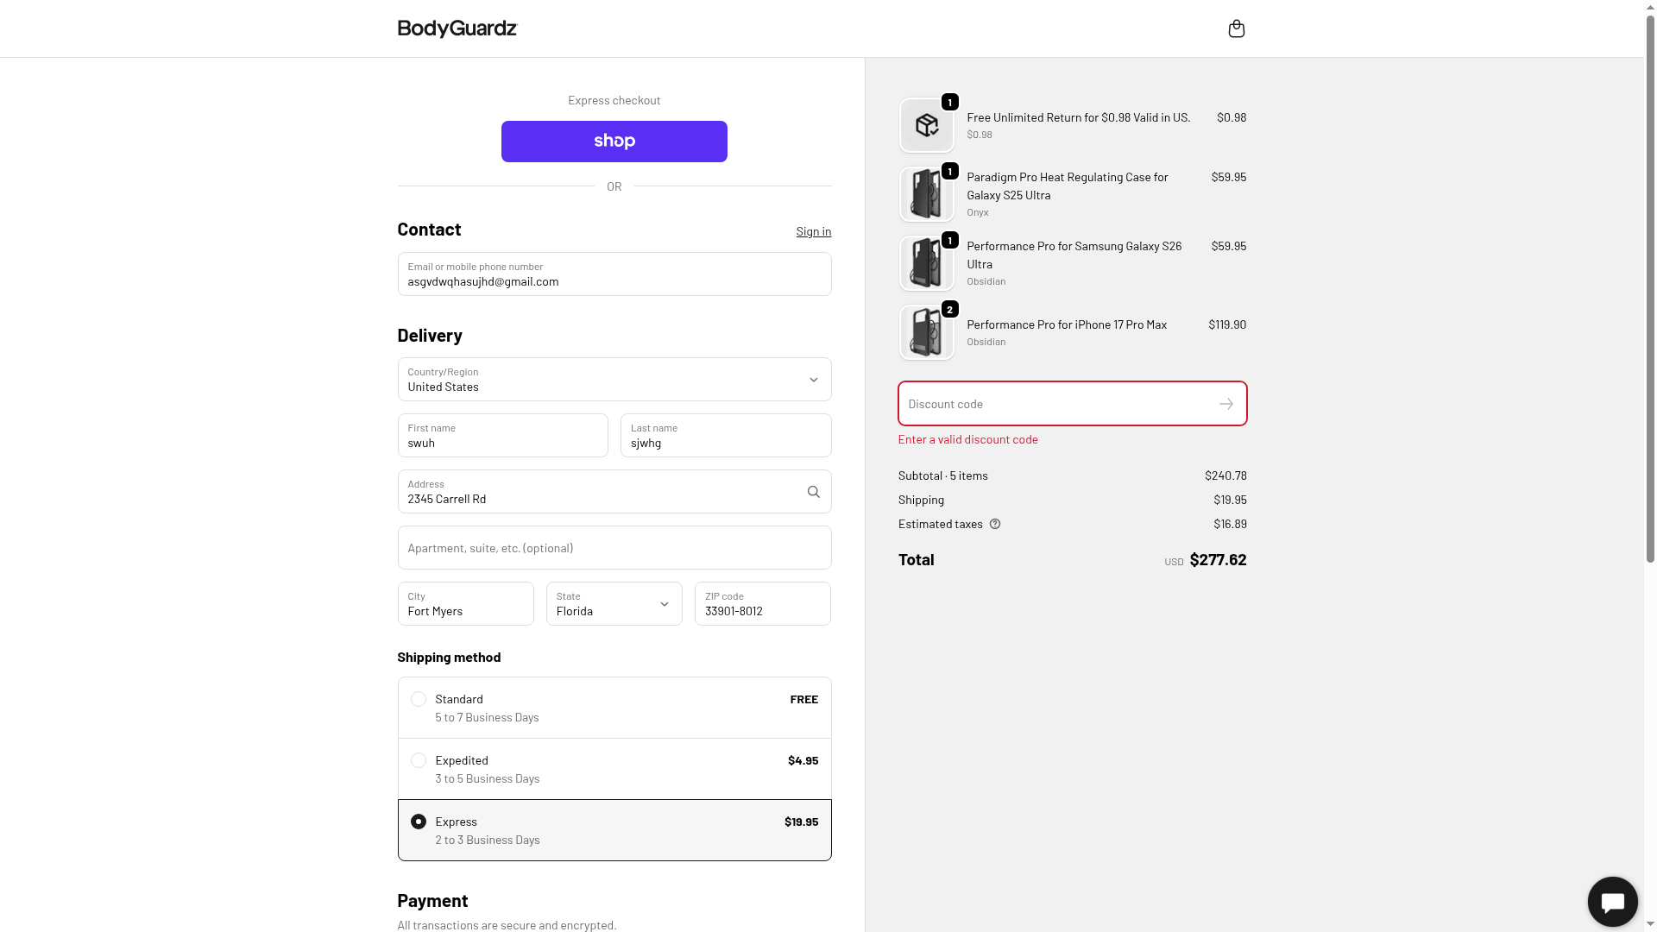1657x932 pixels.
Task: Click the ZIP code field
Action: [762, 604]
